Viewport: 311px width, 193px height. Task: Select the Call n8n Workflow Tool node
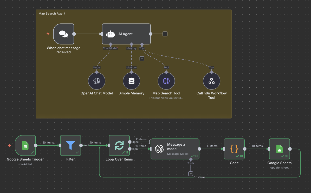click(211, 81)
